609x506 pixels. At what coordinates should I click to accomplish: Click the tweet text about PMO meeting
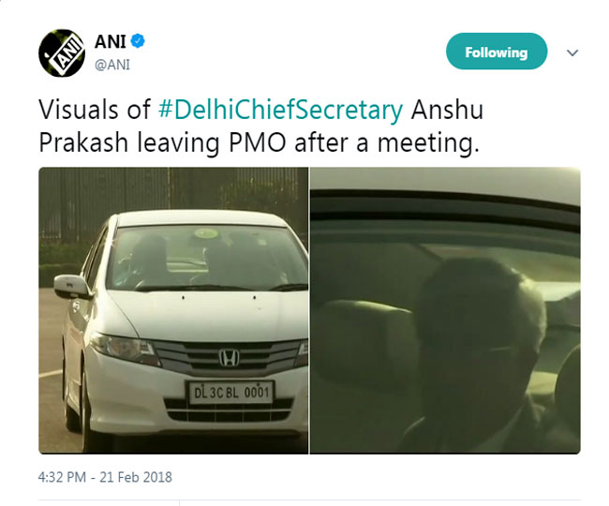pyautogui.click(x=261, y=126)
